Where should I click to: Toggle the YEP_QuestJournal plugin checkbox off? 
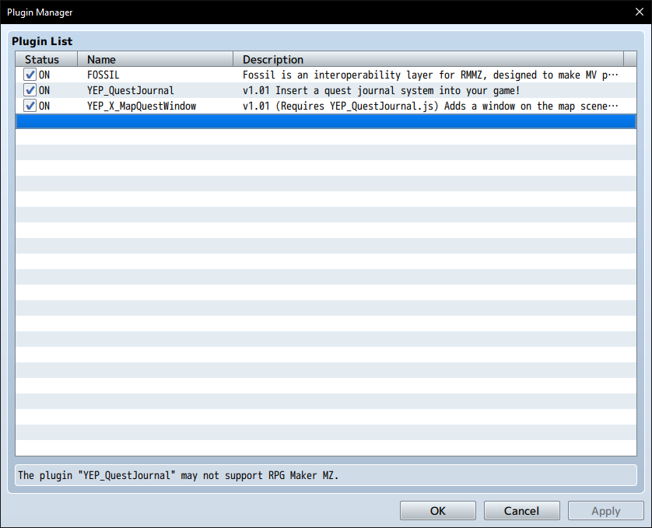(30, 90)
